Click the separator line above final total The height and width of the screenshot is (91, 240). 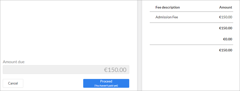coord(191,45)
